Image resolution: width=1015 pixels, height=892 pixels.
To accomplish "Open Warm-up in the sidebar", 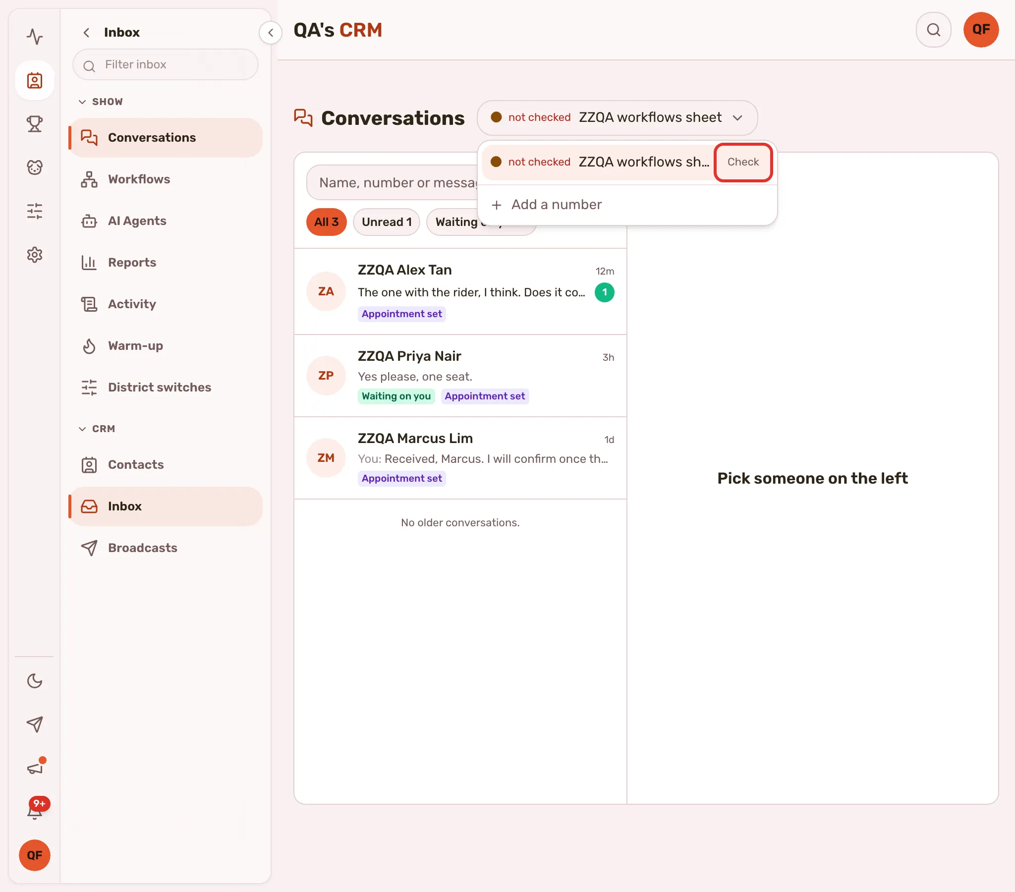I will click(166, 346).
